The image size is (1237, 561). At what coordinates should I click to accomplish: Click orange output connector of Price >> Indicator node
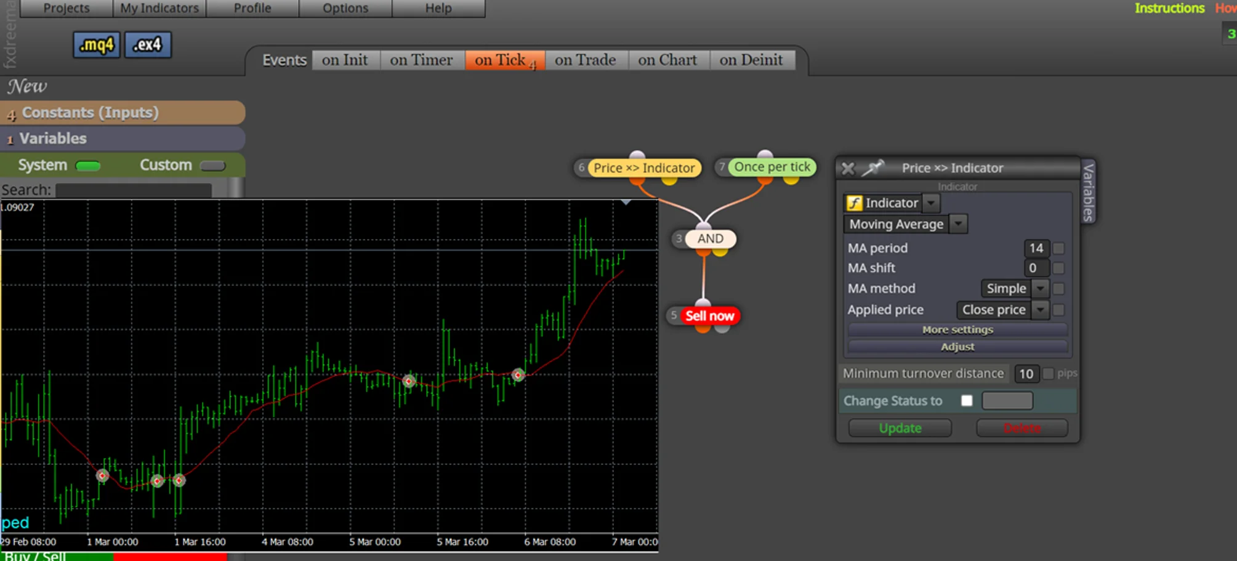[x=637, y=180]
